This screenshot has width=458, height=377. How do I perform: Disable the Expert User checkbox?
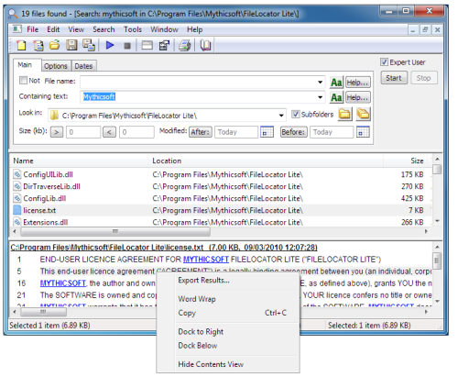384,62
